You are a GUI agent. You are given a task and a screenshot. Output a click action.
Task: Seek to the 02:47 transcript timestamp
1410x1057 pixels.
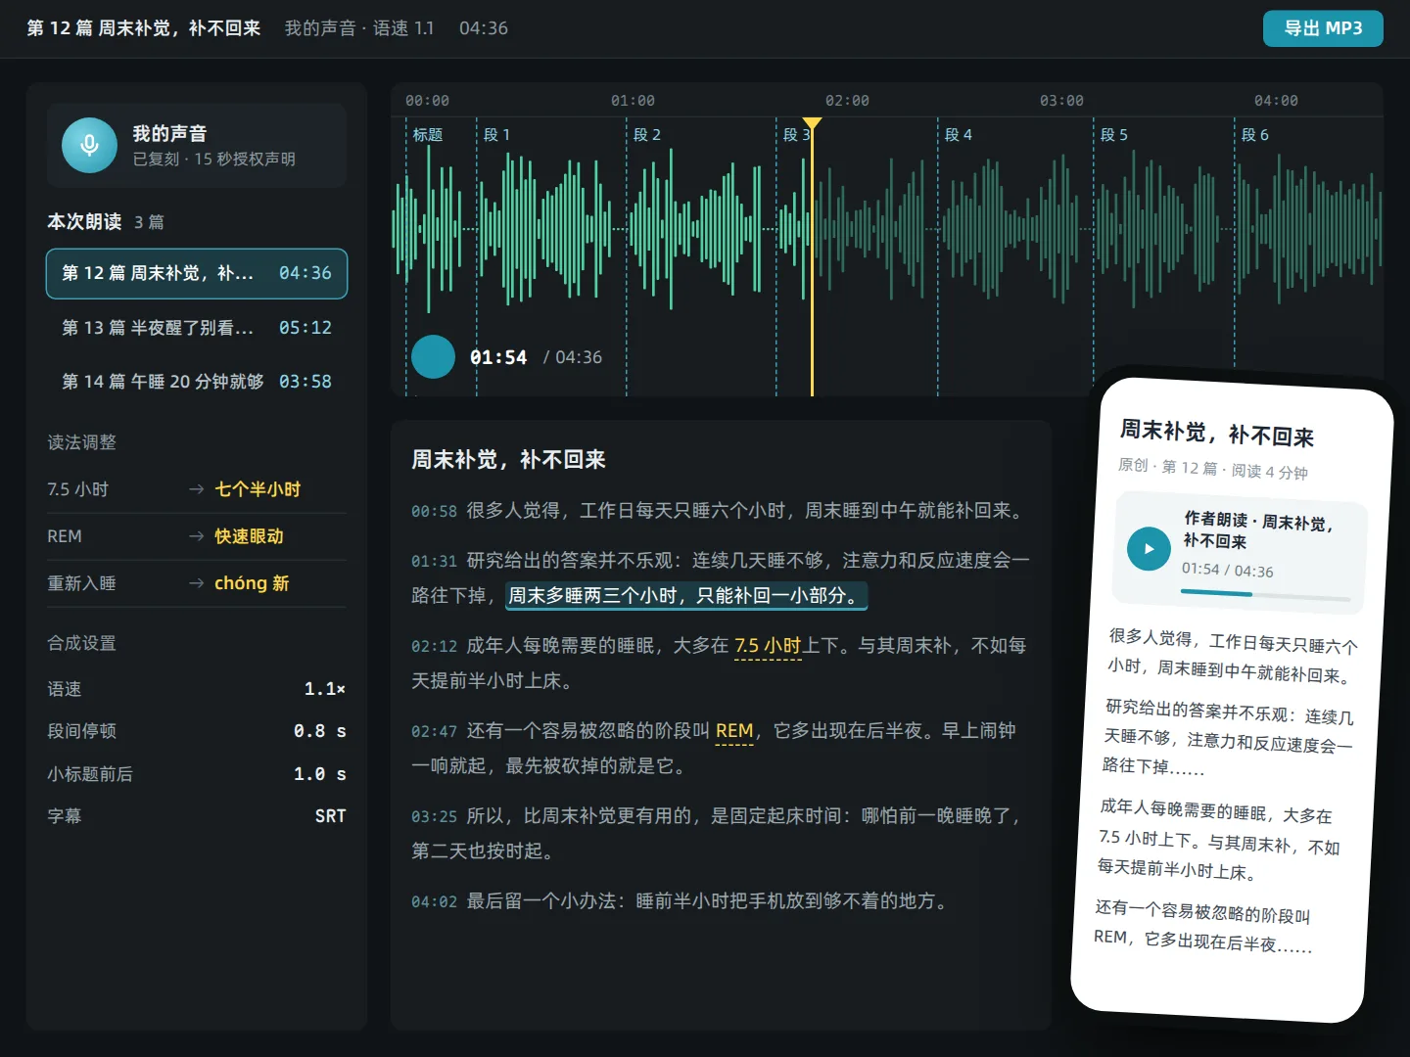click(x=434, y=731)
